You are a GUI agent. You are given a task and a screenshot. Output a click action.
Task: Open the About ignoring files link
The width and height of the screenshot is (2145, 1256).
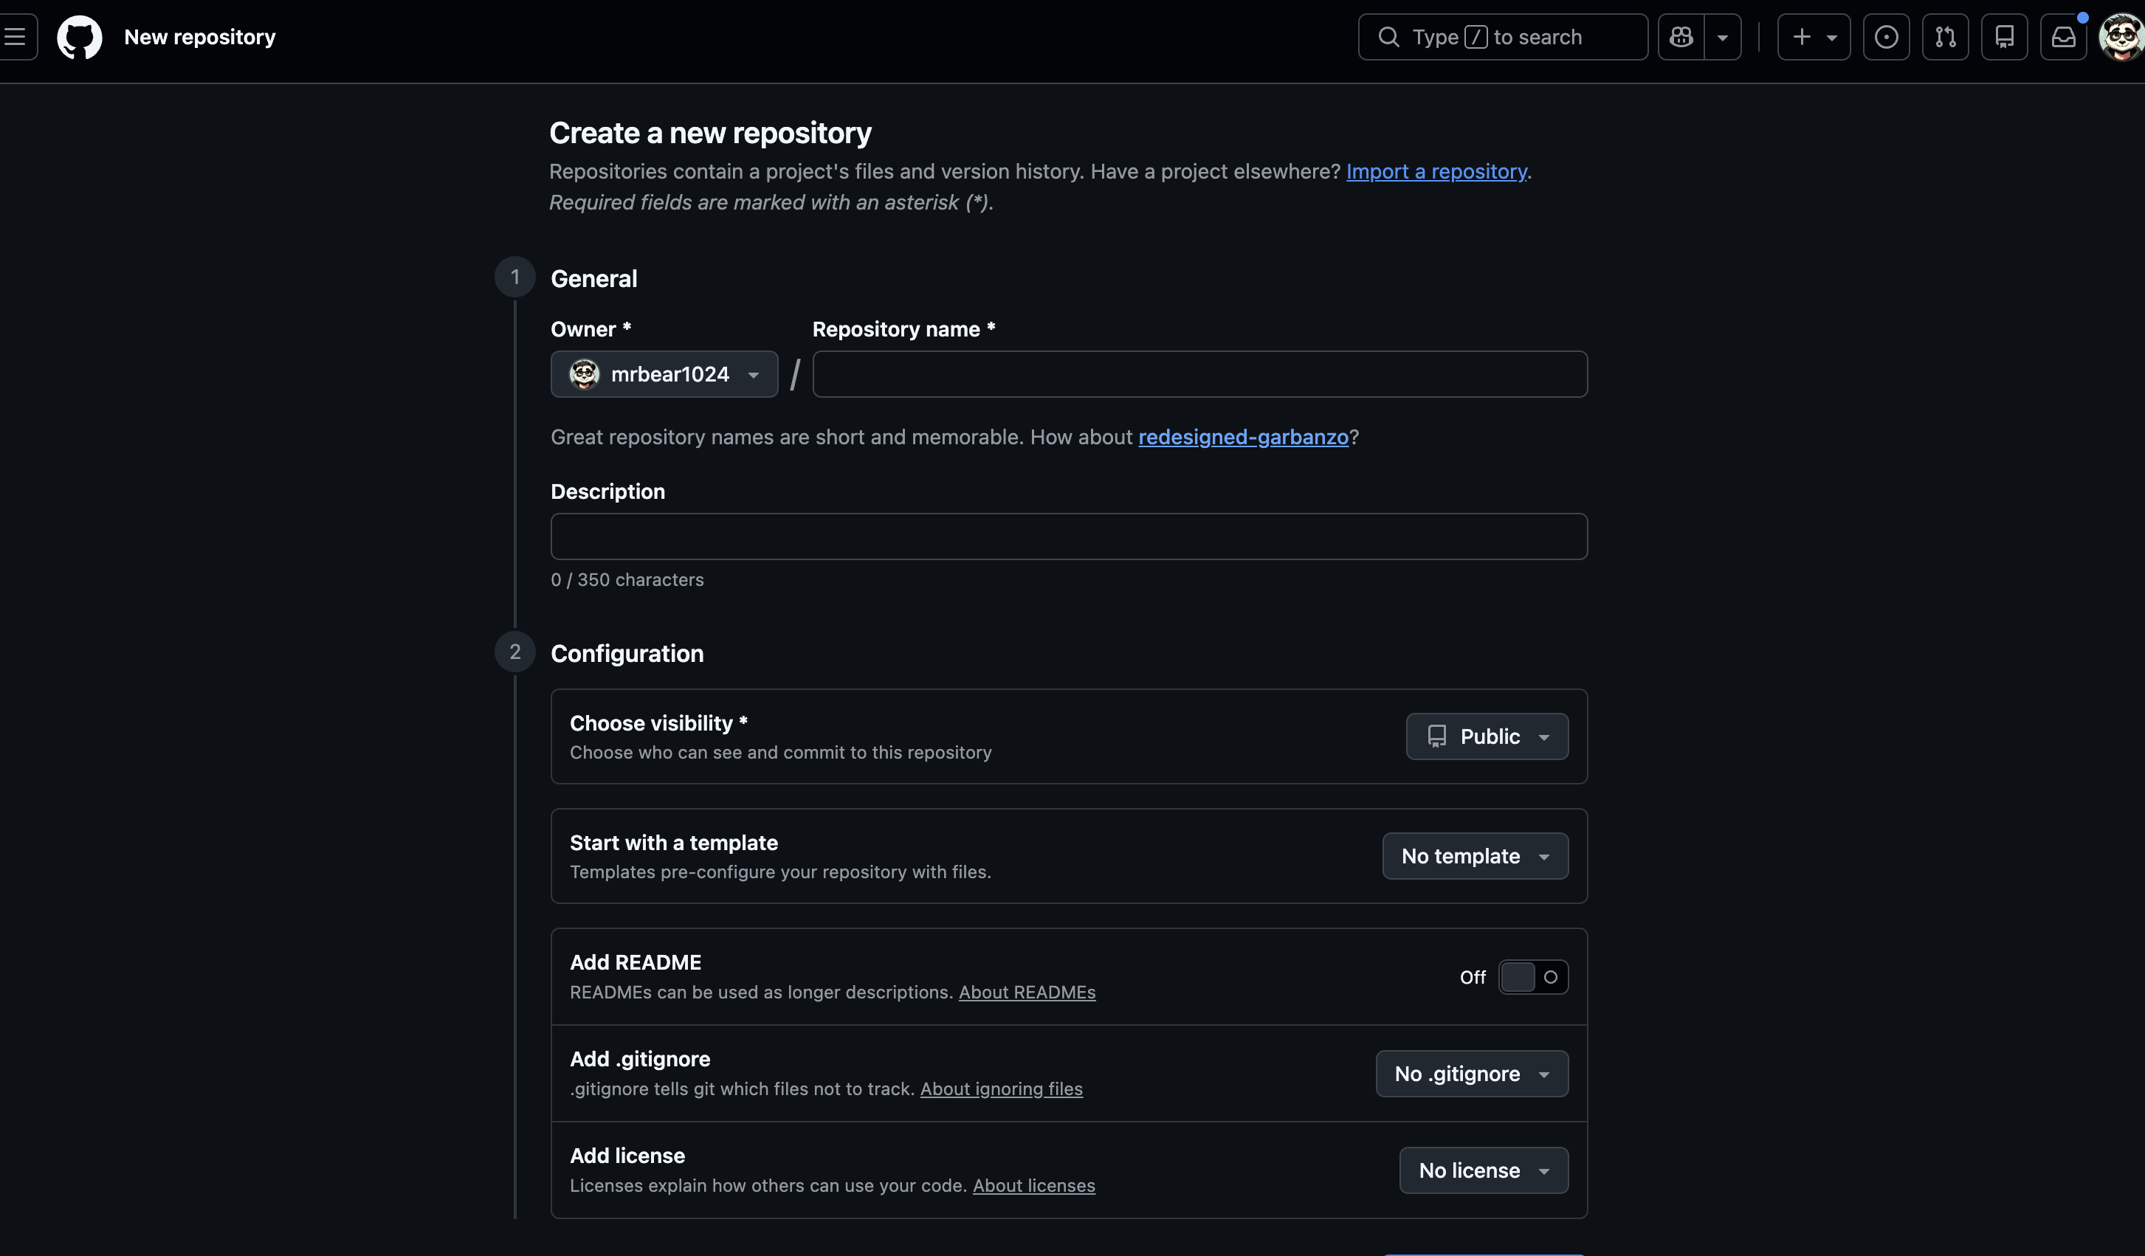click(1001, 1088)
